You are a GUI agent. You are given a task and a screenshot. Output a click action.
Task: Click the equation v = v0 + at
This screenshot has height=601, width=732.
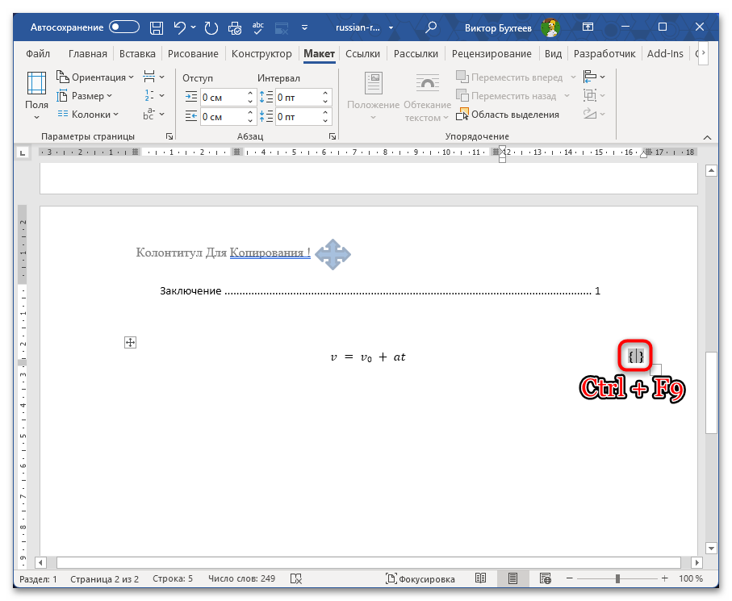368,357
